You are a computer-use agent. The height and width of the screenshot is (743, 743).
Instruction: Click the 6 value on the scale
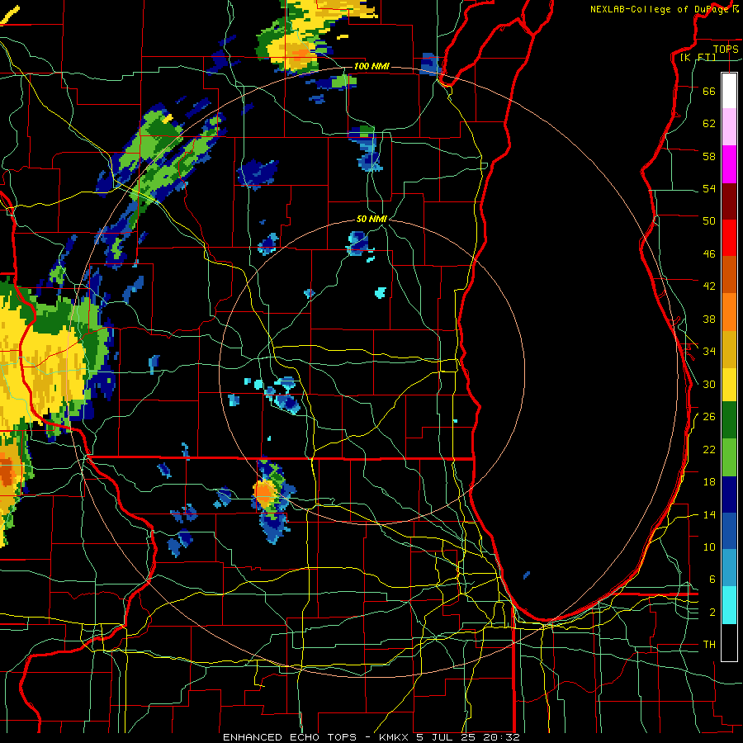[x=712, y=579]
